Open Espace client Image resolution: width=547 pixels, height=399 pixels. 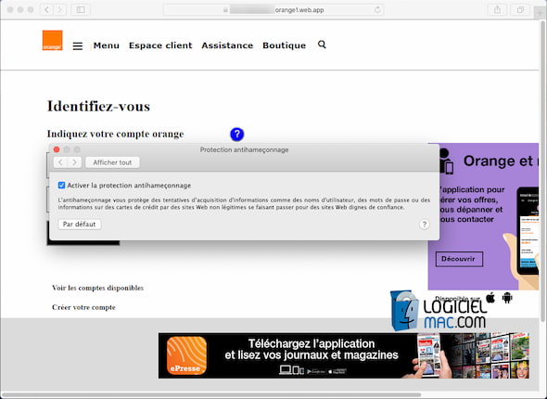(160, 45)
